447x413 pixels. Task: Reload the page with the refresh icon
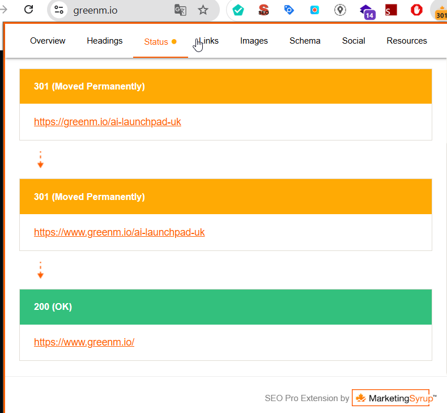28,10
